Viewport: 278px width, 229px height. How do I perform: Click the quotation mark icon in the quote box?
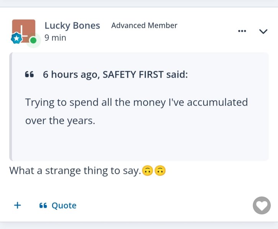(x=29, y=74)
